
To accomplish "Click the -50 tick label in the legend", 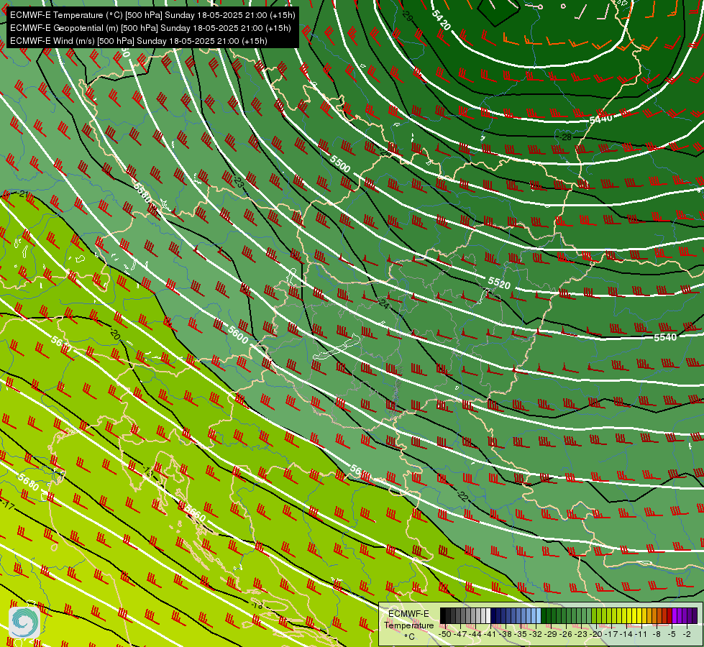I will tap(445, 634).
